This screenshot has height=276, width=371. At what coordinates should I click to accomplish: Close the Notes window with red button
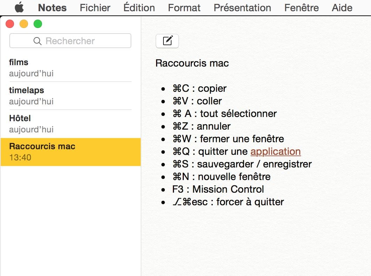click(x=10, y=24)
